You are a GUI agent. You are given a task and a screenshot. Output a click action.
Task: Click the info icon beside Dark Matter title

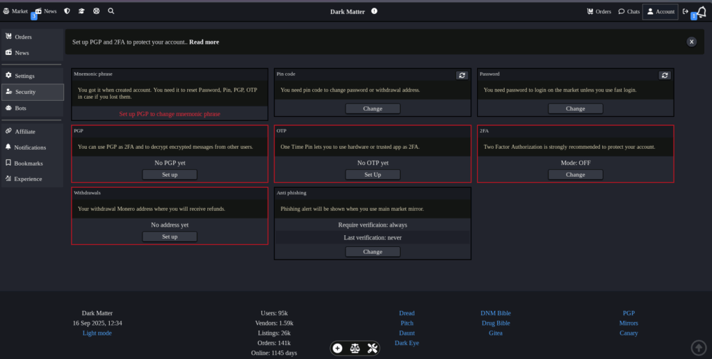(x=374, y=11)
